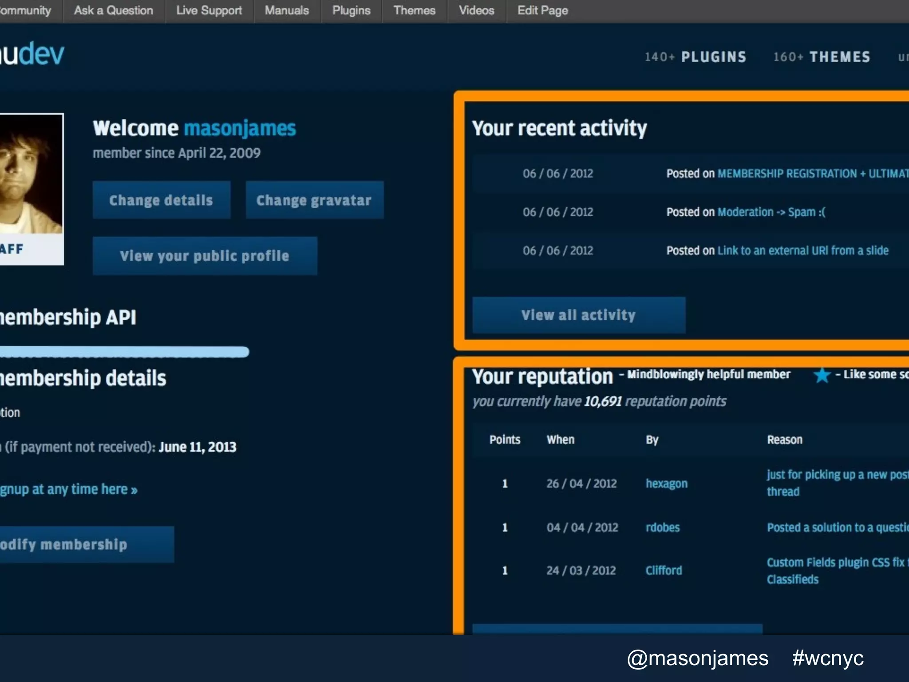Open the 140+ Plugins header link
This screenshot has height=682, width=909.
click(x=695, y=57)
